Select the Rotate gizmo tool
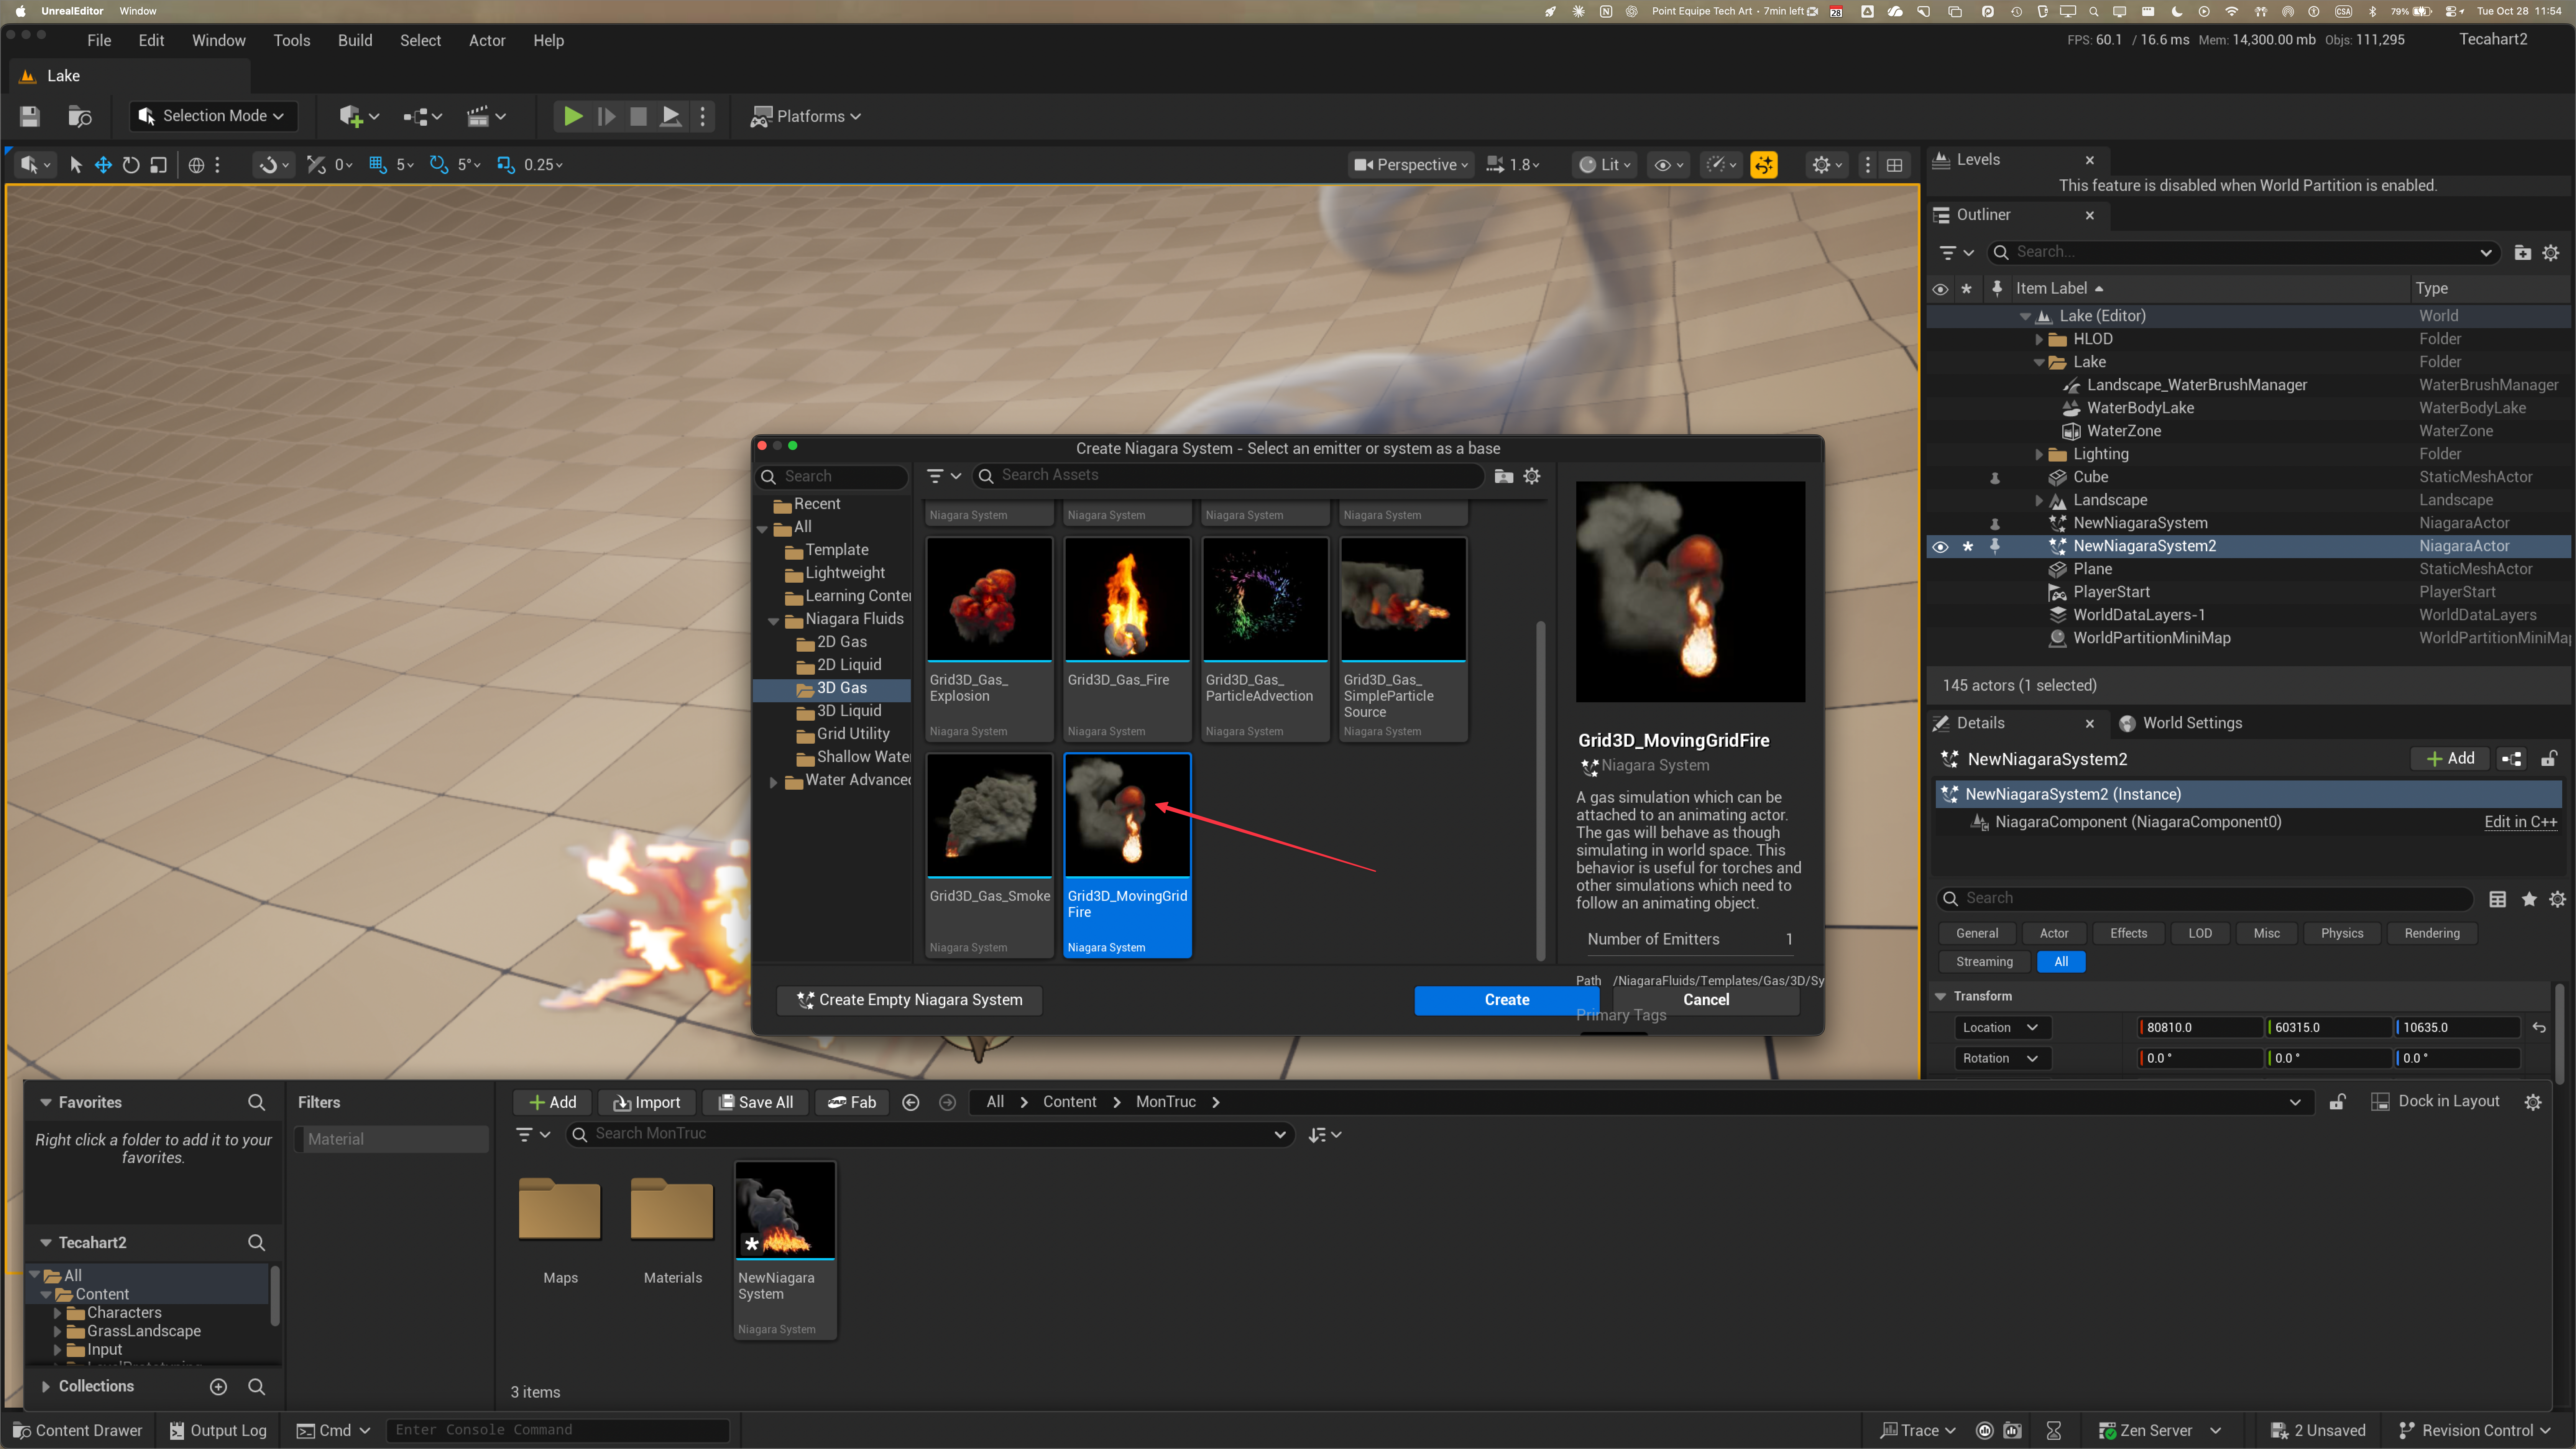This screenshot has width=2576, height=1449. click(x=131, y=165)
